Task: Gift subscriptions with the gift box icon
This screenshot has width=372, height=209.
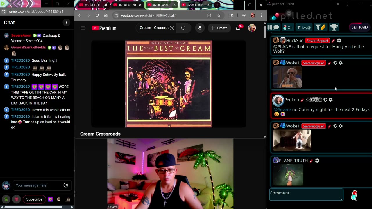Action: 17,199
